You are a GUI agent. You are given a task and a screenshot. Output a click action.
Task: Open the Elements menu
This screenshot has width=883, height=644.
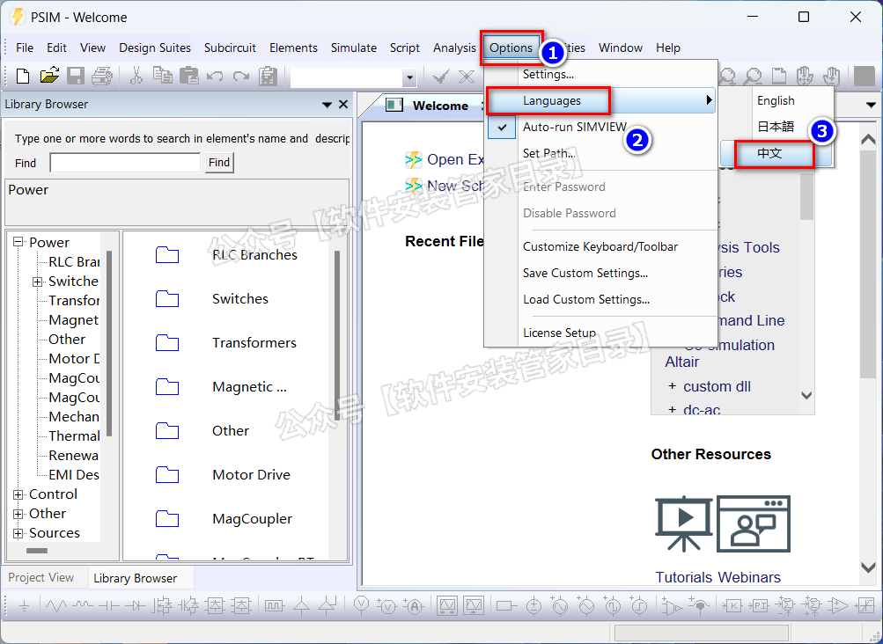pyautogui.click(x=293, y=48)
